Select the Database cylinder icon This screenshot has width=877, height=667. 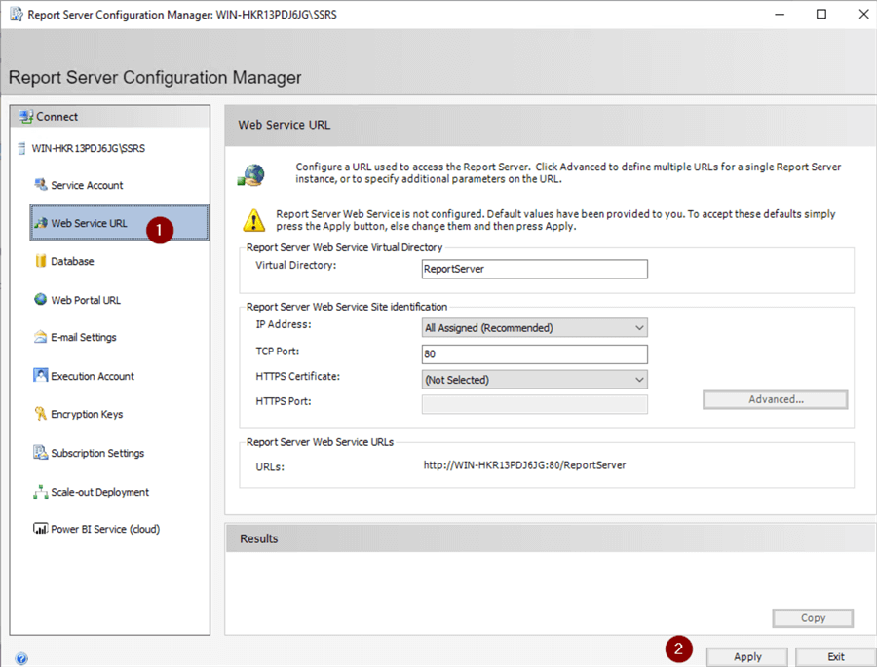(41, 261)
